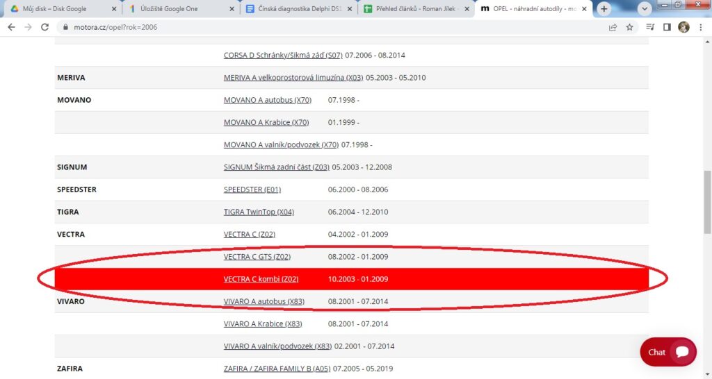Open SPEEDSTER (E01) link
Screen dimensions: 712x379
[x=252, y=189]
